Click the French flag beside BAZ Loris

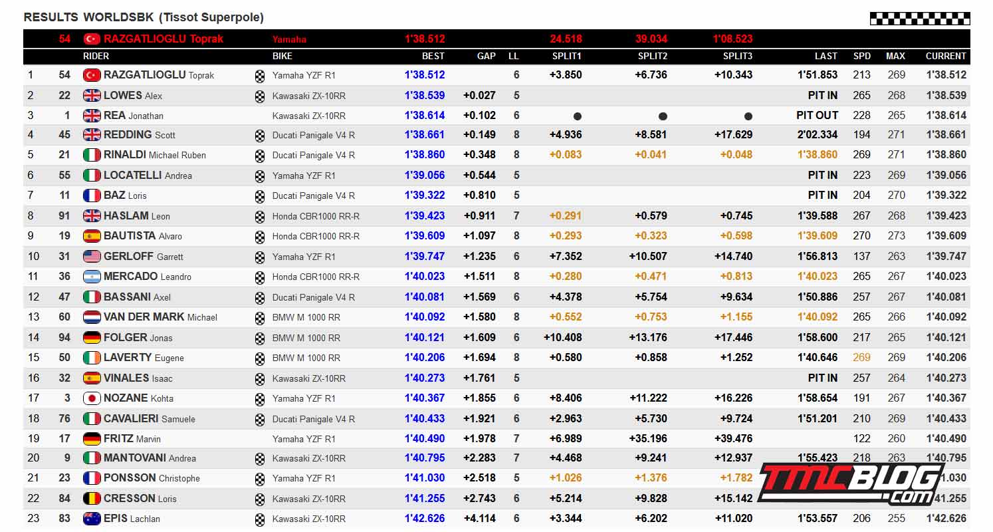(92, 196)
